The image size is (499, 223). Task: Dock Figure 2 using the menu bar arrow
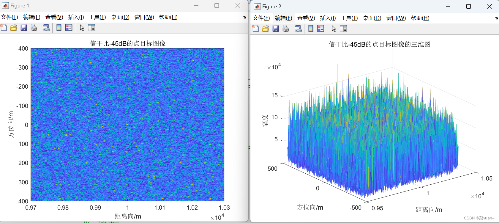497,18
